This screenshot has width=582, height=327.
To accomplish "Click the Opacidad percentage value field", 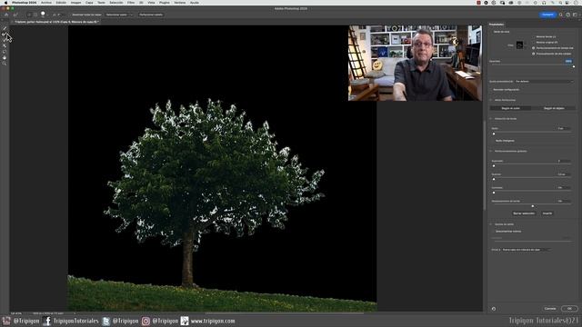I will pos(568,61).
